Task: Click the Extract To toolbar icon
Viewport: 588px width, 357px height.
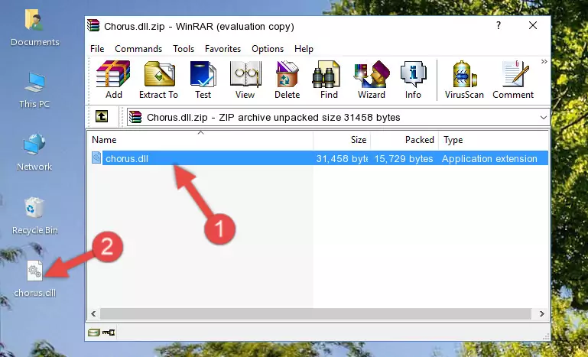Action: [158, 80]
